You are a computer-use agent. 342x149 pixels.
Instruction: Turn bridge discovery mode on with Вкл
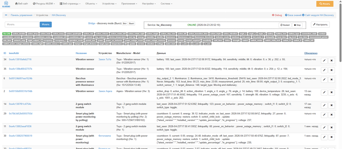(125, 24)
